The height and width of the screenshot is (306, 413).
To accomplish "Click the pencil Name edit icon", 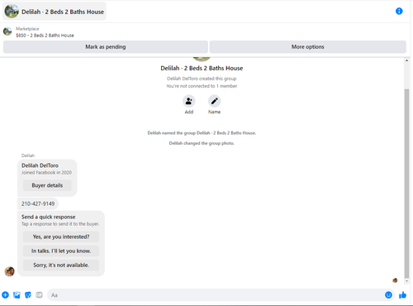I will click(x=214, y=101).
